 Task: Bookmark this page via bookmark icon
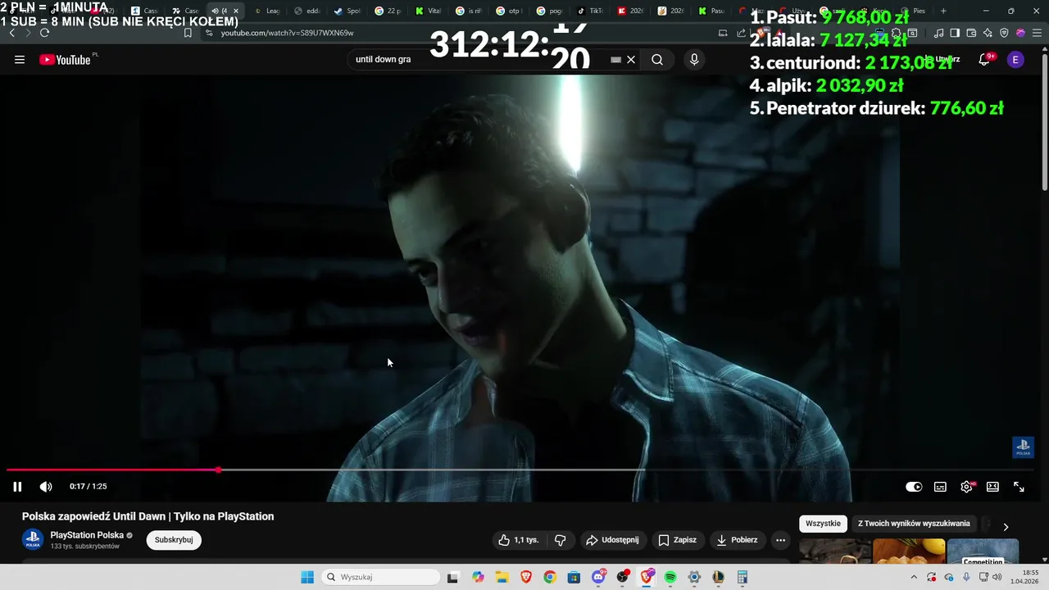[188, 33]
